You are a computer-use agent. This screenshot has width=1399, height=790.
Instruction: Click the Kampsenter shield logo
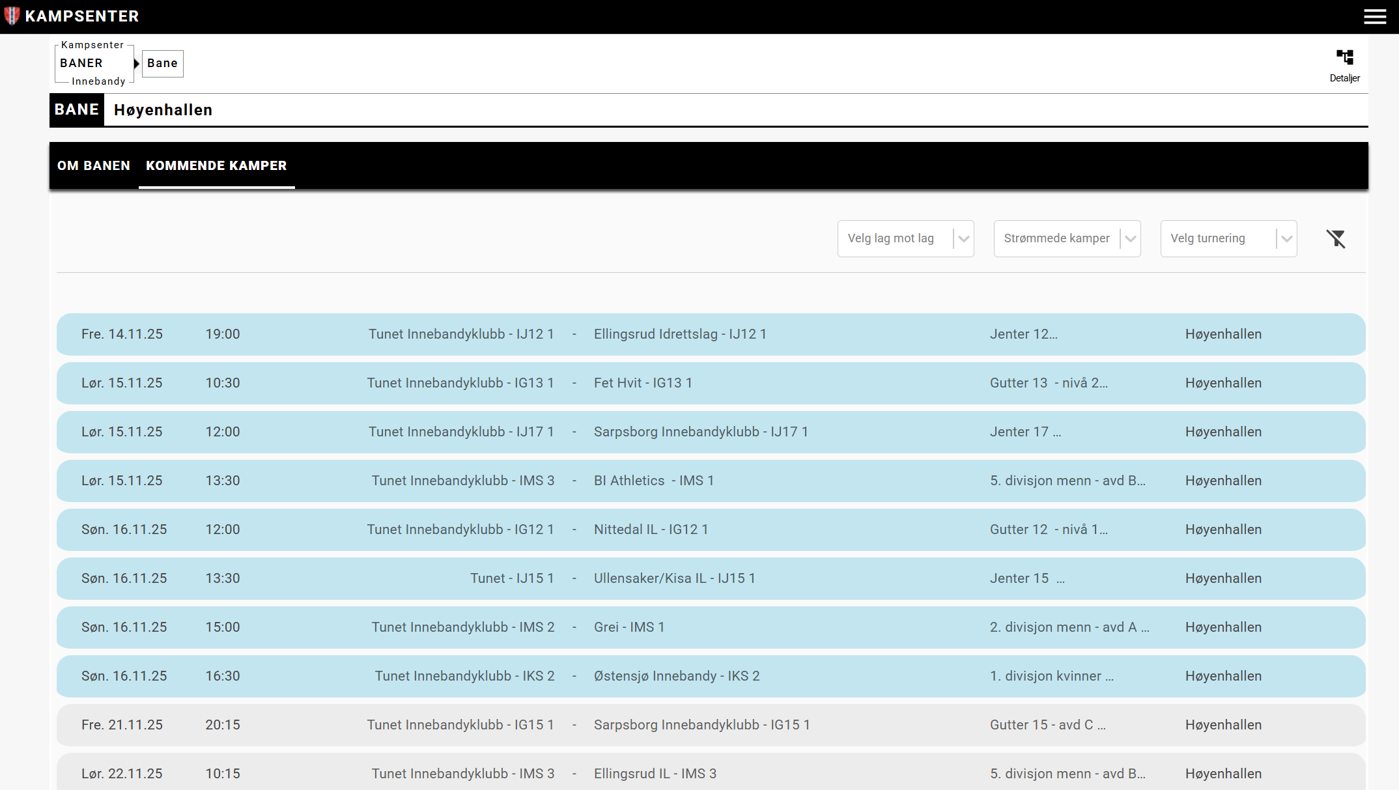(12, 16)
